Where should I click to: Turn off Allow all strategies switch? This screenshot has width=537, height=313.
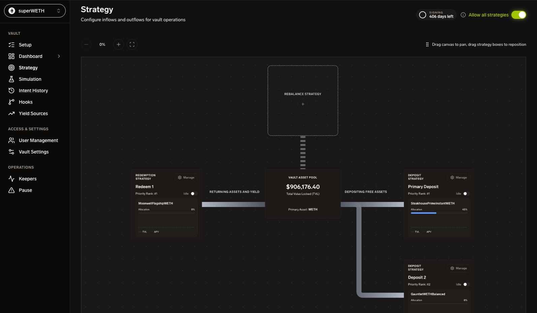(519, 15)
